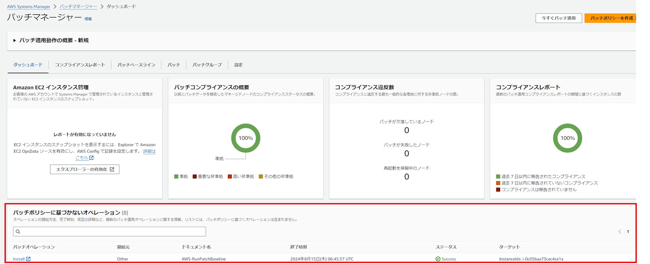Sort by ステータス column header
The height and width of the screenshot is (264, 650).
point(446,247)
